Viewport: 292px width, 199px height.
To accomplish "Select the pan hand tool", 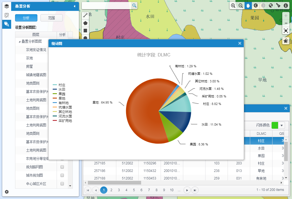I will 248,6.
